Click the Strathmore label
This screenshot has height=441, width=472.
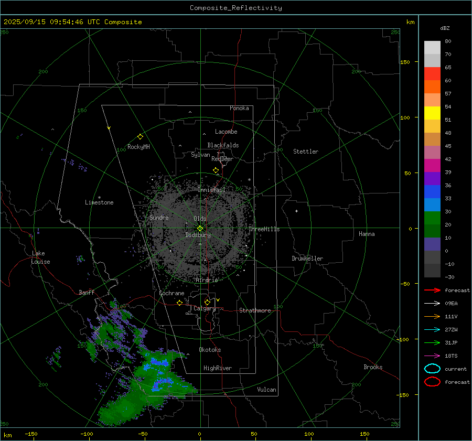tap(255, 310)
